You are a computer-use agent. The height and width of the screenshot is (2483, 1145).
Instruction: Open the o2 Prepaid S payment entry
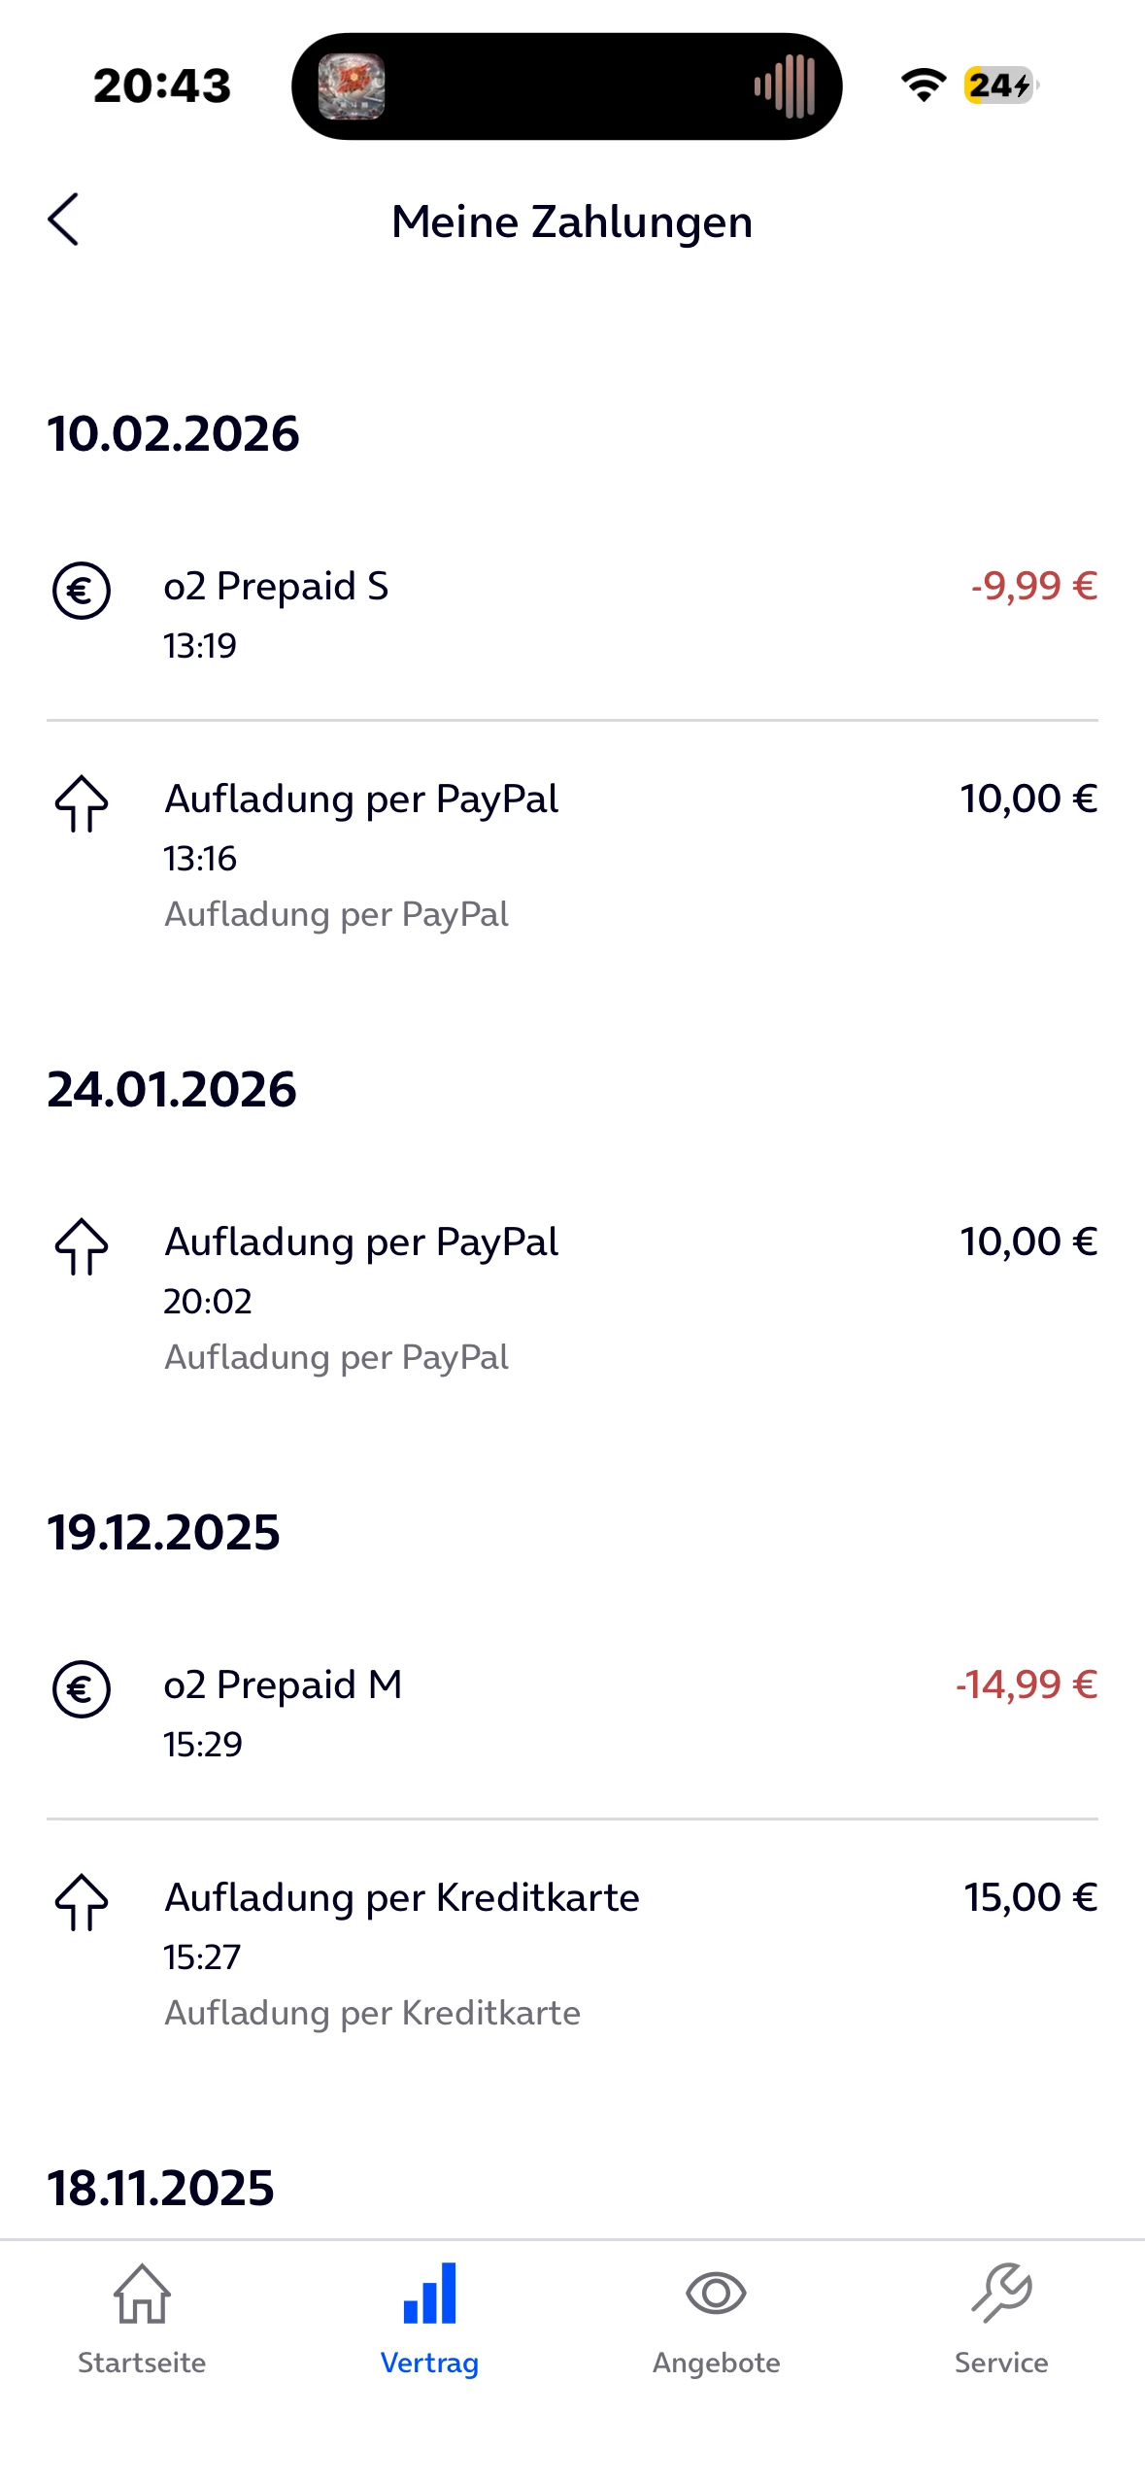[x=277, y=587]
